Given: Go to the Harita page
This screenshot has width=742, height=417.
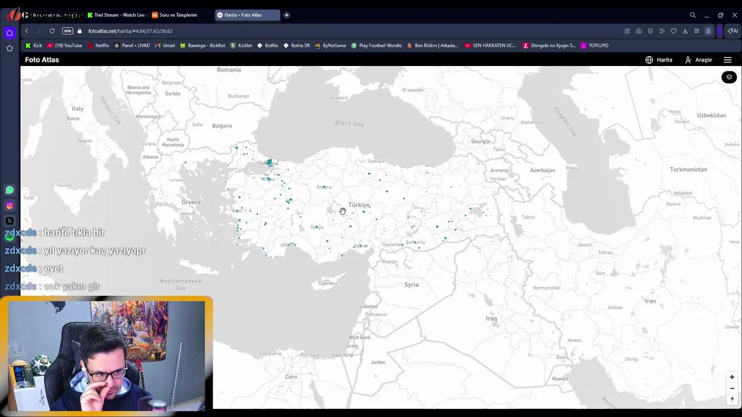Looking at the screenshot, I should [659, 60].
